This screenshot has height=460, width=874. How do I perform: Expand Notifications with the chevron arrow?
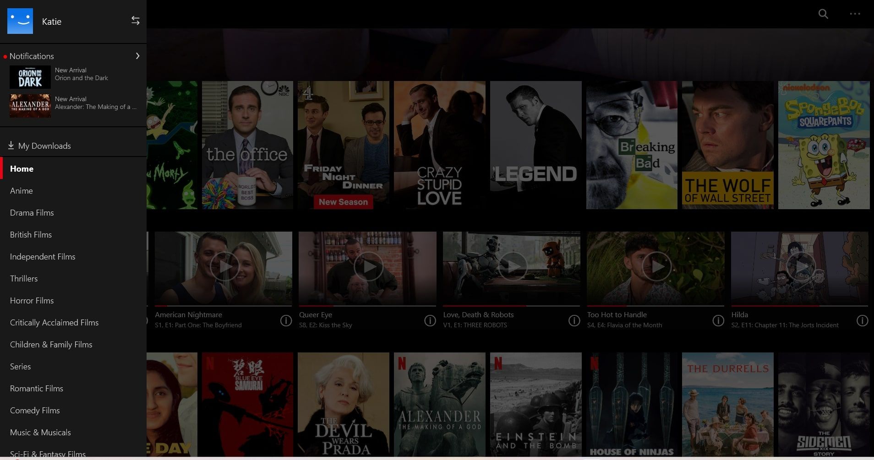pyautogui.click(x=137, y=56)
